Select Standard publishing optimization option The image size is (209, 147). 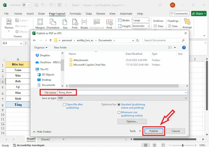pyautogui.click(x=119, y=105)
